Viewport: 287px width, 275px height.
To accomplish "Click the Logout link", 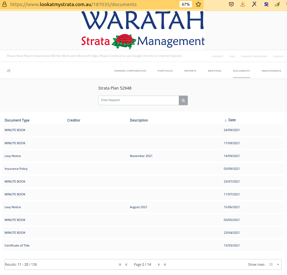I will click(278, 56).
